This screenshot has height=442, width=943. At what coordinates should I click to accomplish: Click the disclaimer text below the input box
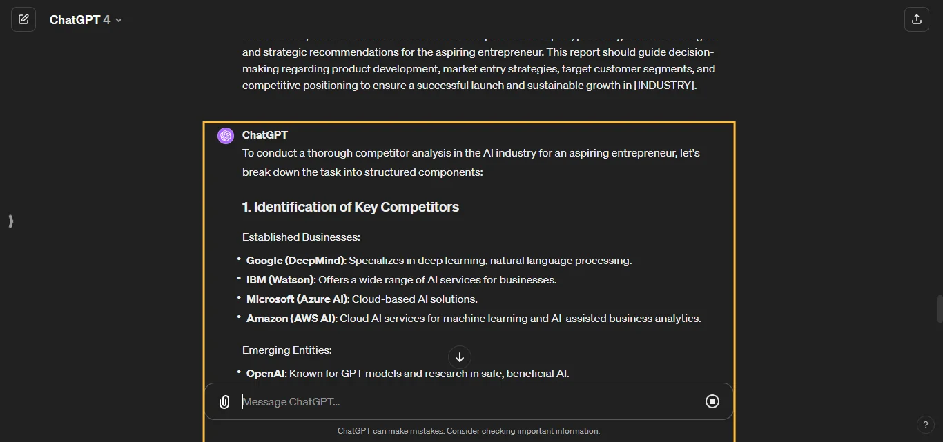469,430
